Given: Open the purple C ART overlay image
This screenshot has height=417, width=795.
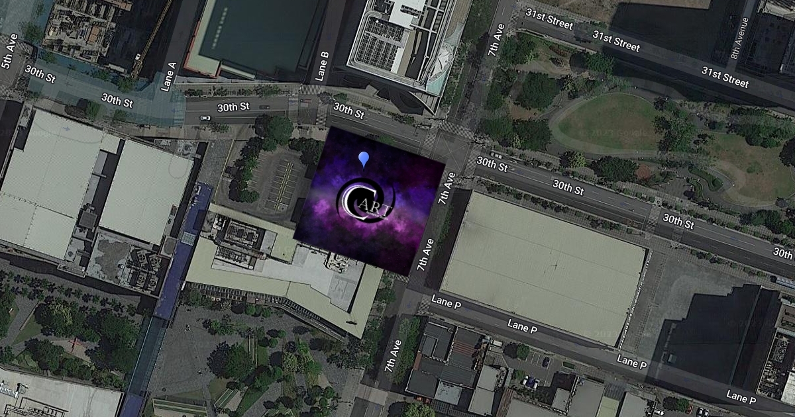Looking at the screenshot, I should coord(369,201).
